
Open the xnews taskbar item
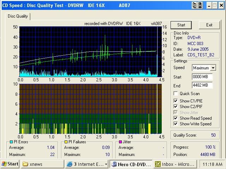coord(42,164)
